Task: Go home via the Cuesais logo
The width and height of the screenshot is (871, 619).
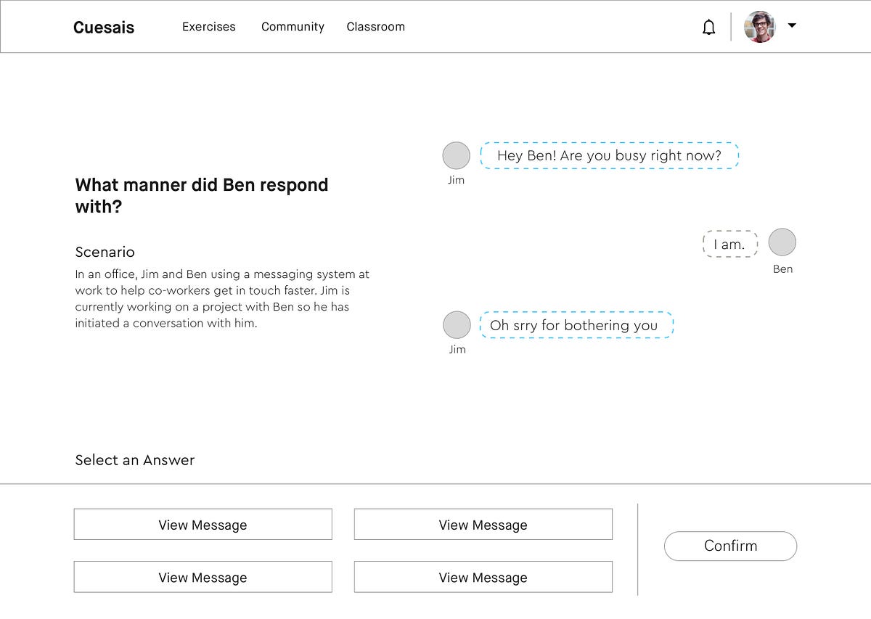Action: point(104,28)
